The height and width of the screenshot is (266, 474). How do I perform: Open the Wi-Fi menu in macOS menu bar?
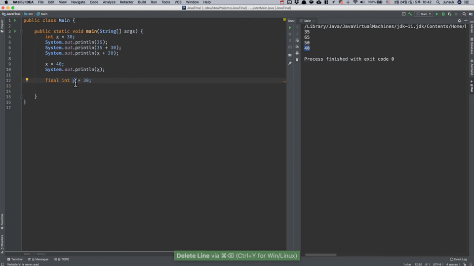coord(355,2)
